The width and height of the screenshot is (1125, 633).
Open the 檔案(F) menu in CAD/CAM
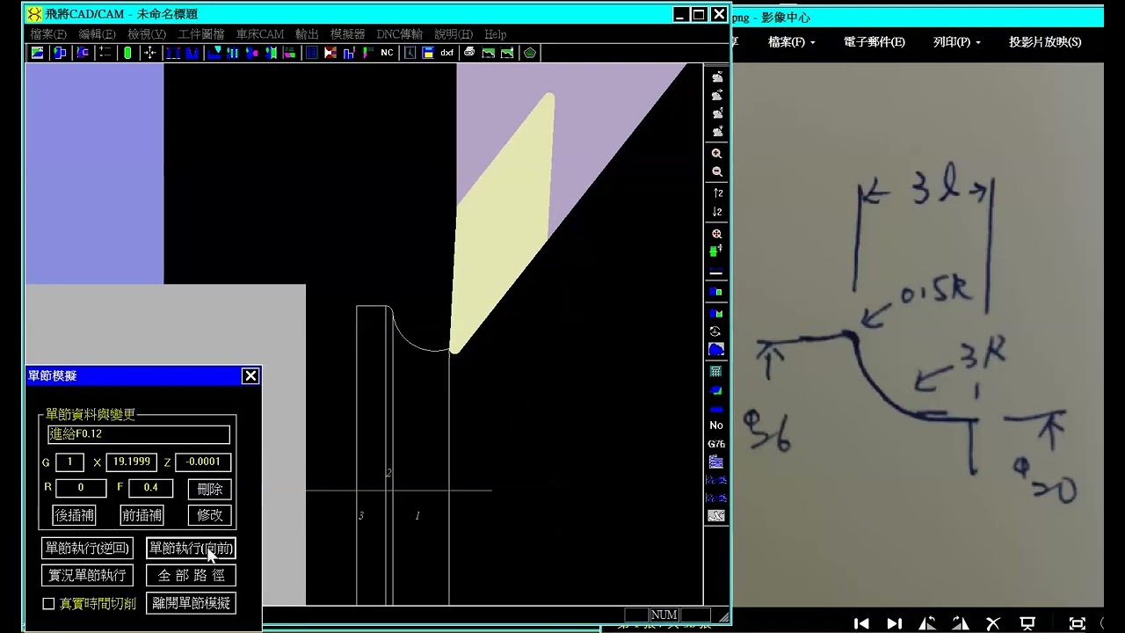[48, 34]
